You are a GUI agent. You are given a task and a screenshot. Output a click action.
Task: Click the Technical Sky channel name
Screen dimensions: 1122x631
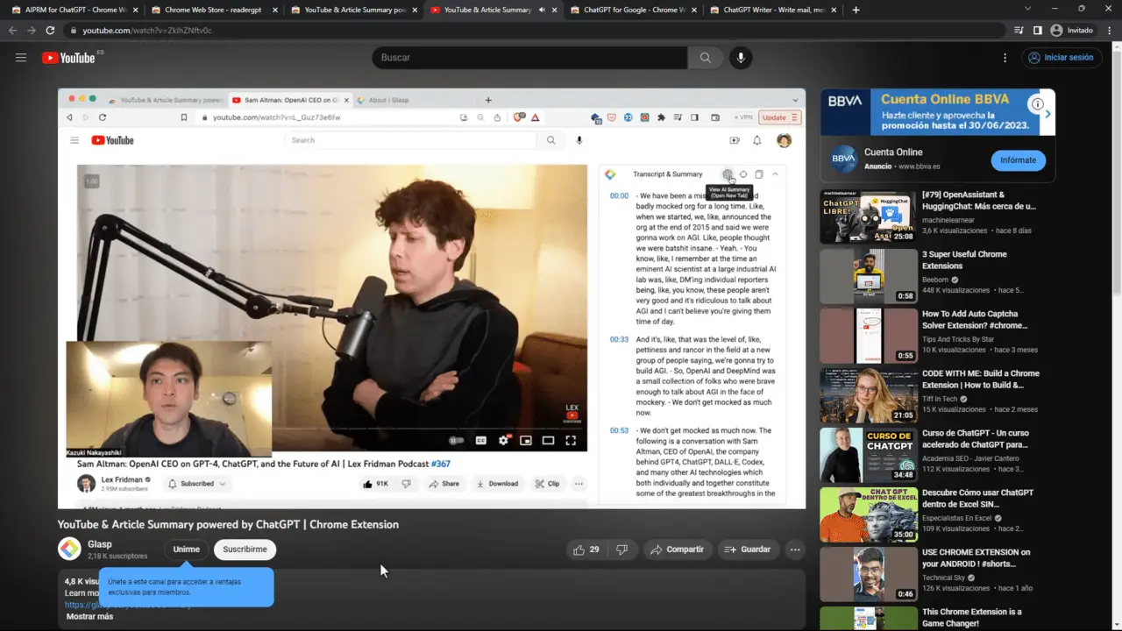(x=945, y=578)
